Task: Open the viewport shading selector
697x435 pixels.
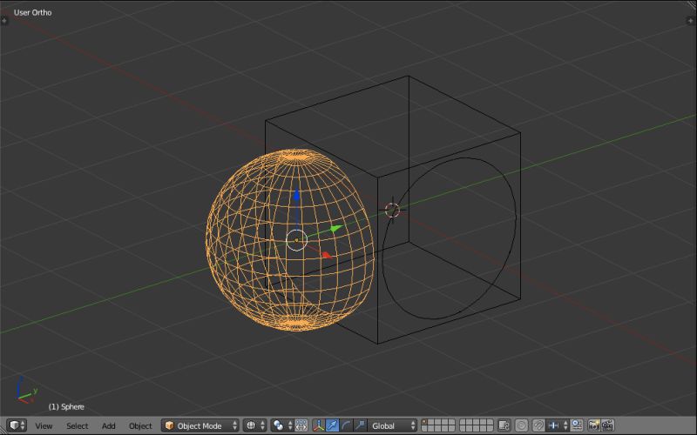Action: click(x=254, y=425)
